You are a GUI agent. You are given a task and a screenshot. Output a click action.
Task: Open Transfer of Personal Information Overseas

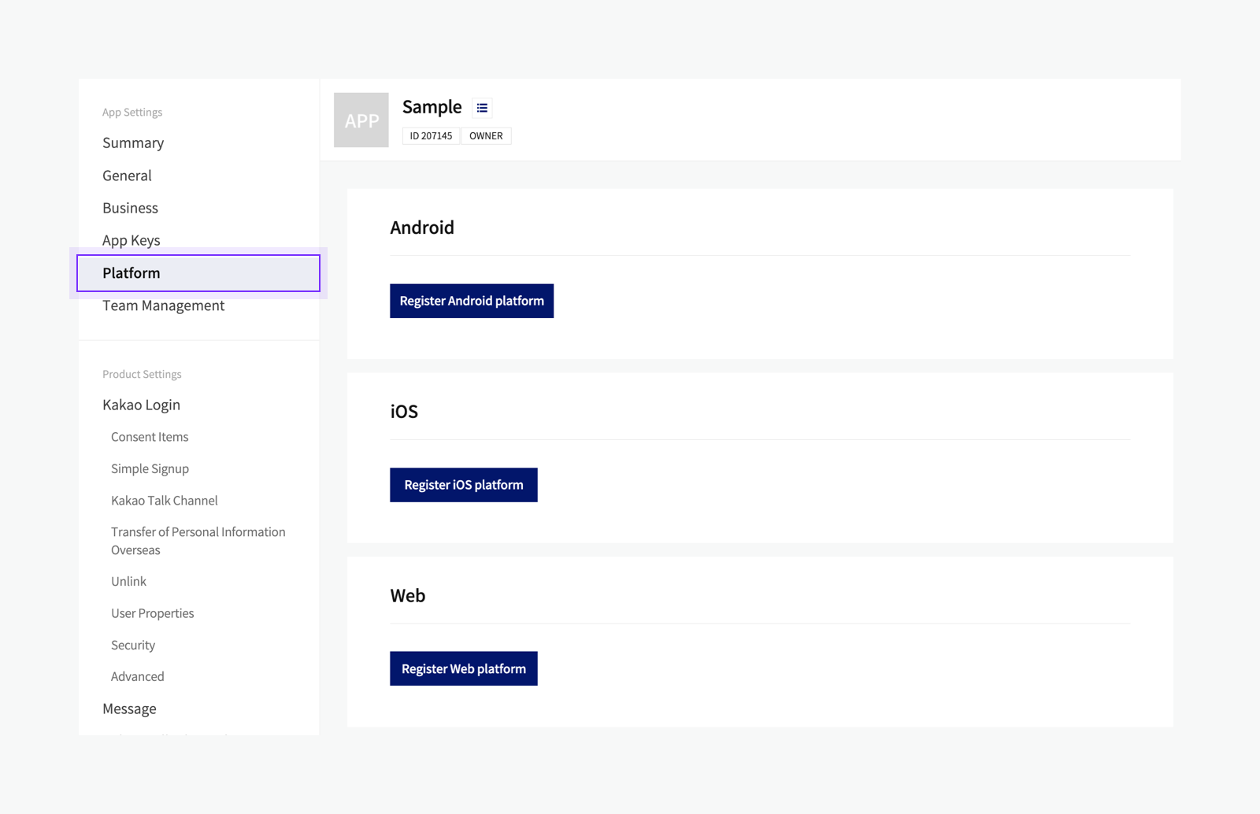pyautogui.click(x=198, y=541)
